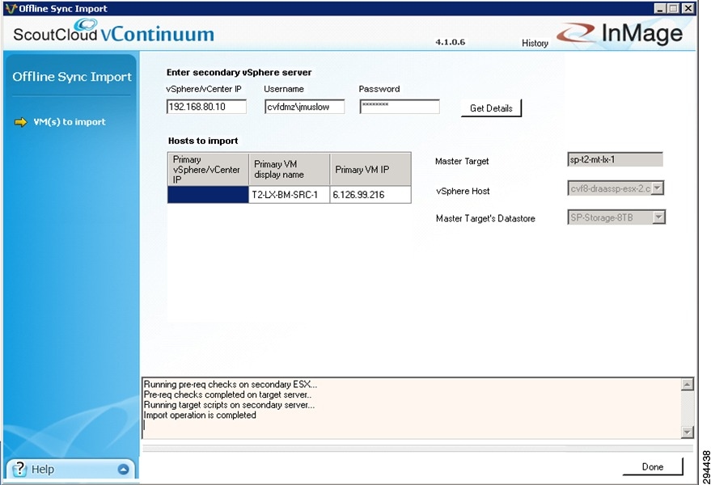Select the 6.126.99.216 IP cell

point(370,195)
